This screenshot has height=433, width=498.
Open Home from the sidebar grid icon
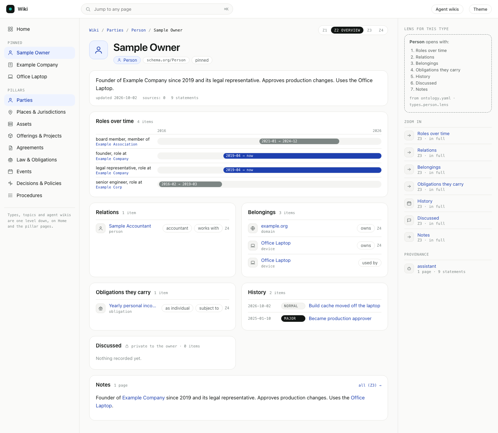[10, 29]
